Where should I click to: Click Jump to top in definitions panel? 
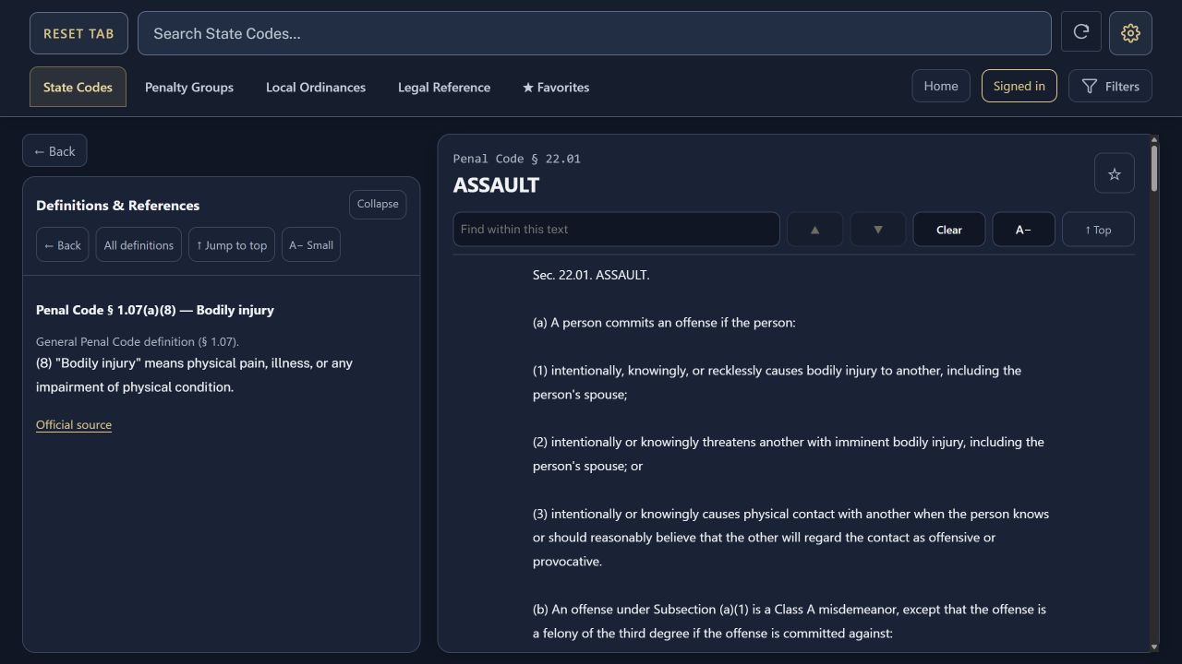coord(232,245)
